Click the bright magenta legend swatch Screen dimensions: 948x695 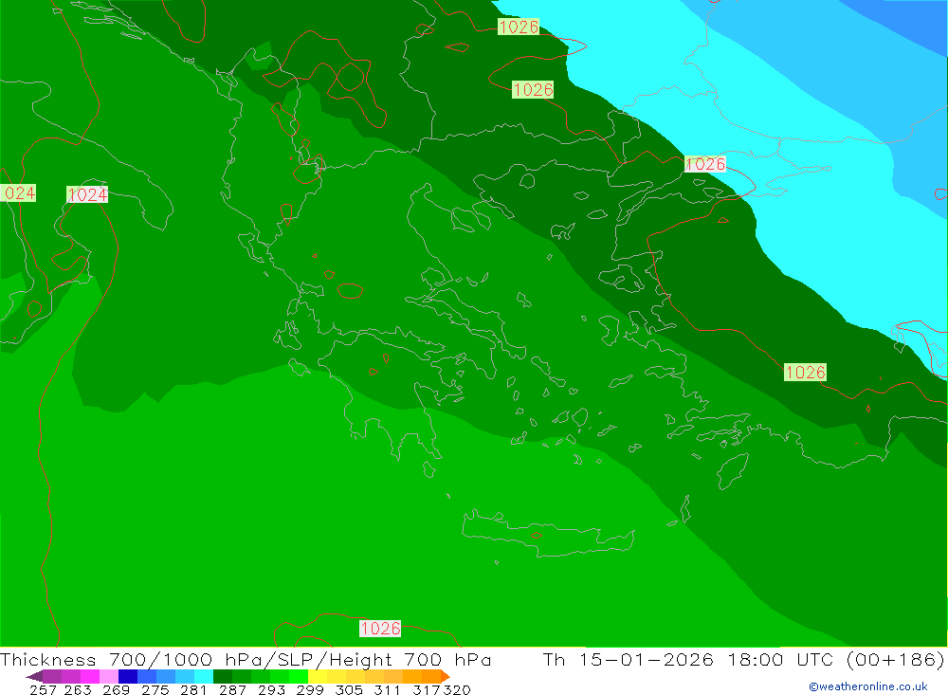click(90, 676)
